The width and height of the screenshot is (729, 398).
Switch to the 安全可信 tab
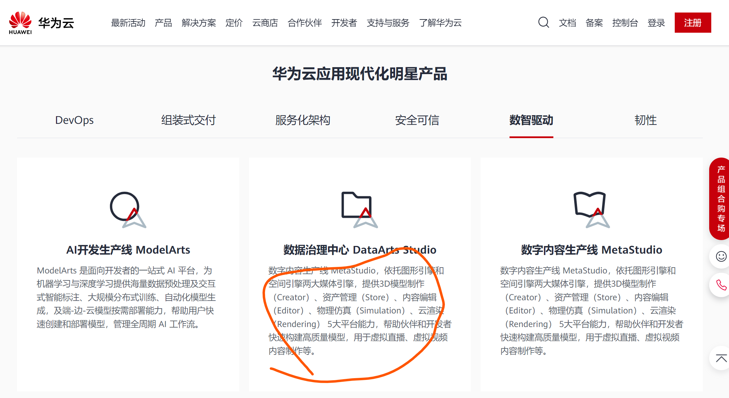tap(417, 120)
